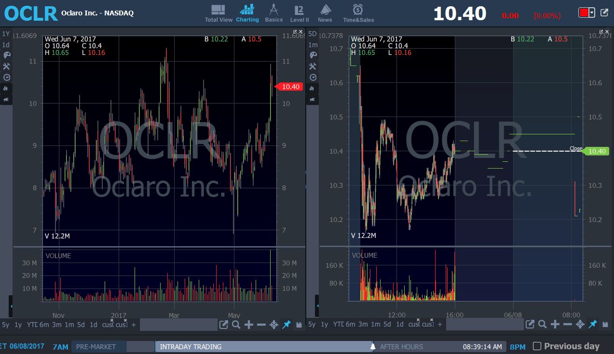This screenshot has width=614, height=354.
Task: Save the right chart layout
Action: pyautogui.click(x=605, y=325)
